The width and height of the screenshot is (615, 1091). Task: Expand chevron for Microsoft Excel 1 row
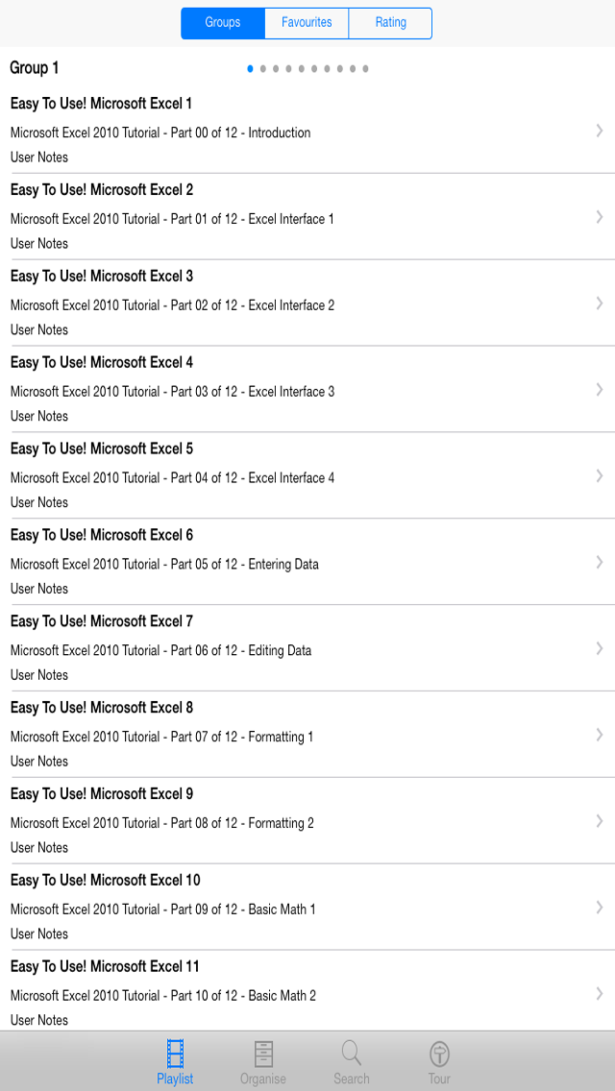(600, 131)
